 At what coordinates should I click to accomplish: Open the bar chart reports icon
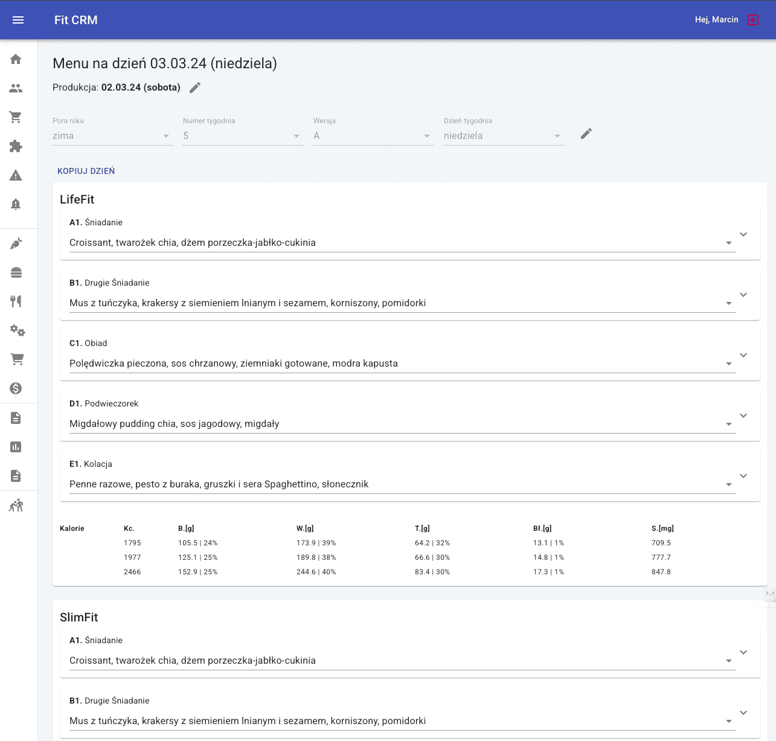pos(15,446)
